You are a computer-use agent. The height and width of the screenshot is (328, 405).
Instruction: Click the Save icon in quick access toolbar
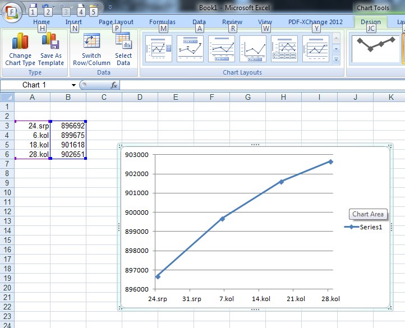[x=33, y=7]
